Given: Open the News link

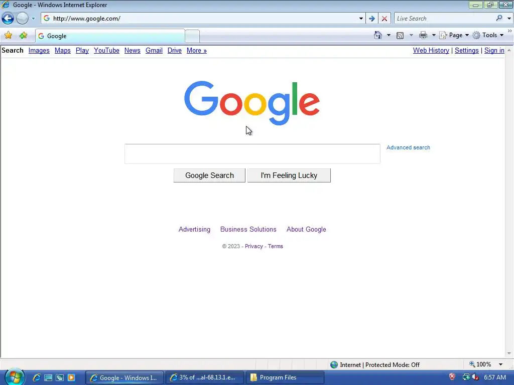Looking at the screenshot, I should tap(133, 51).
